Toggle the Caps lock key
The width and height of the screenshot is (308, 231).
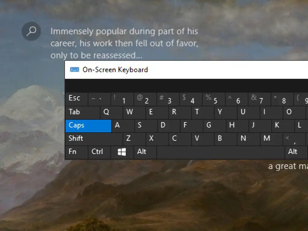click(x=88, y=126)
